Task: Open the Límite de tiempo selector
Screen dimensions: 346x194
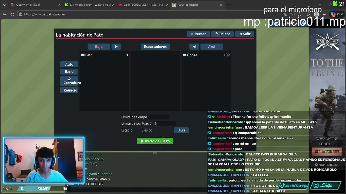Action: (x=158, y=117)
